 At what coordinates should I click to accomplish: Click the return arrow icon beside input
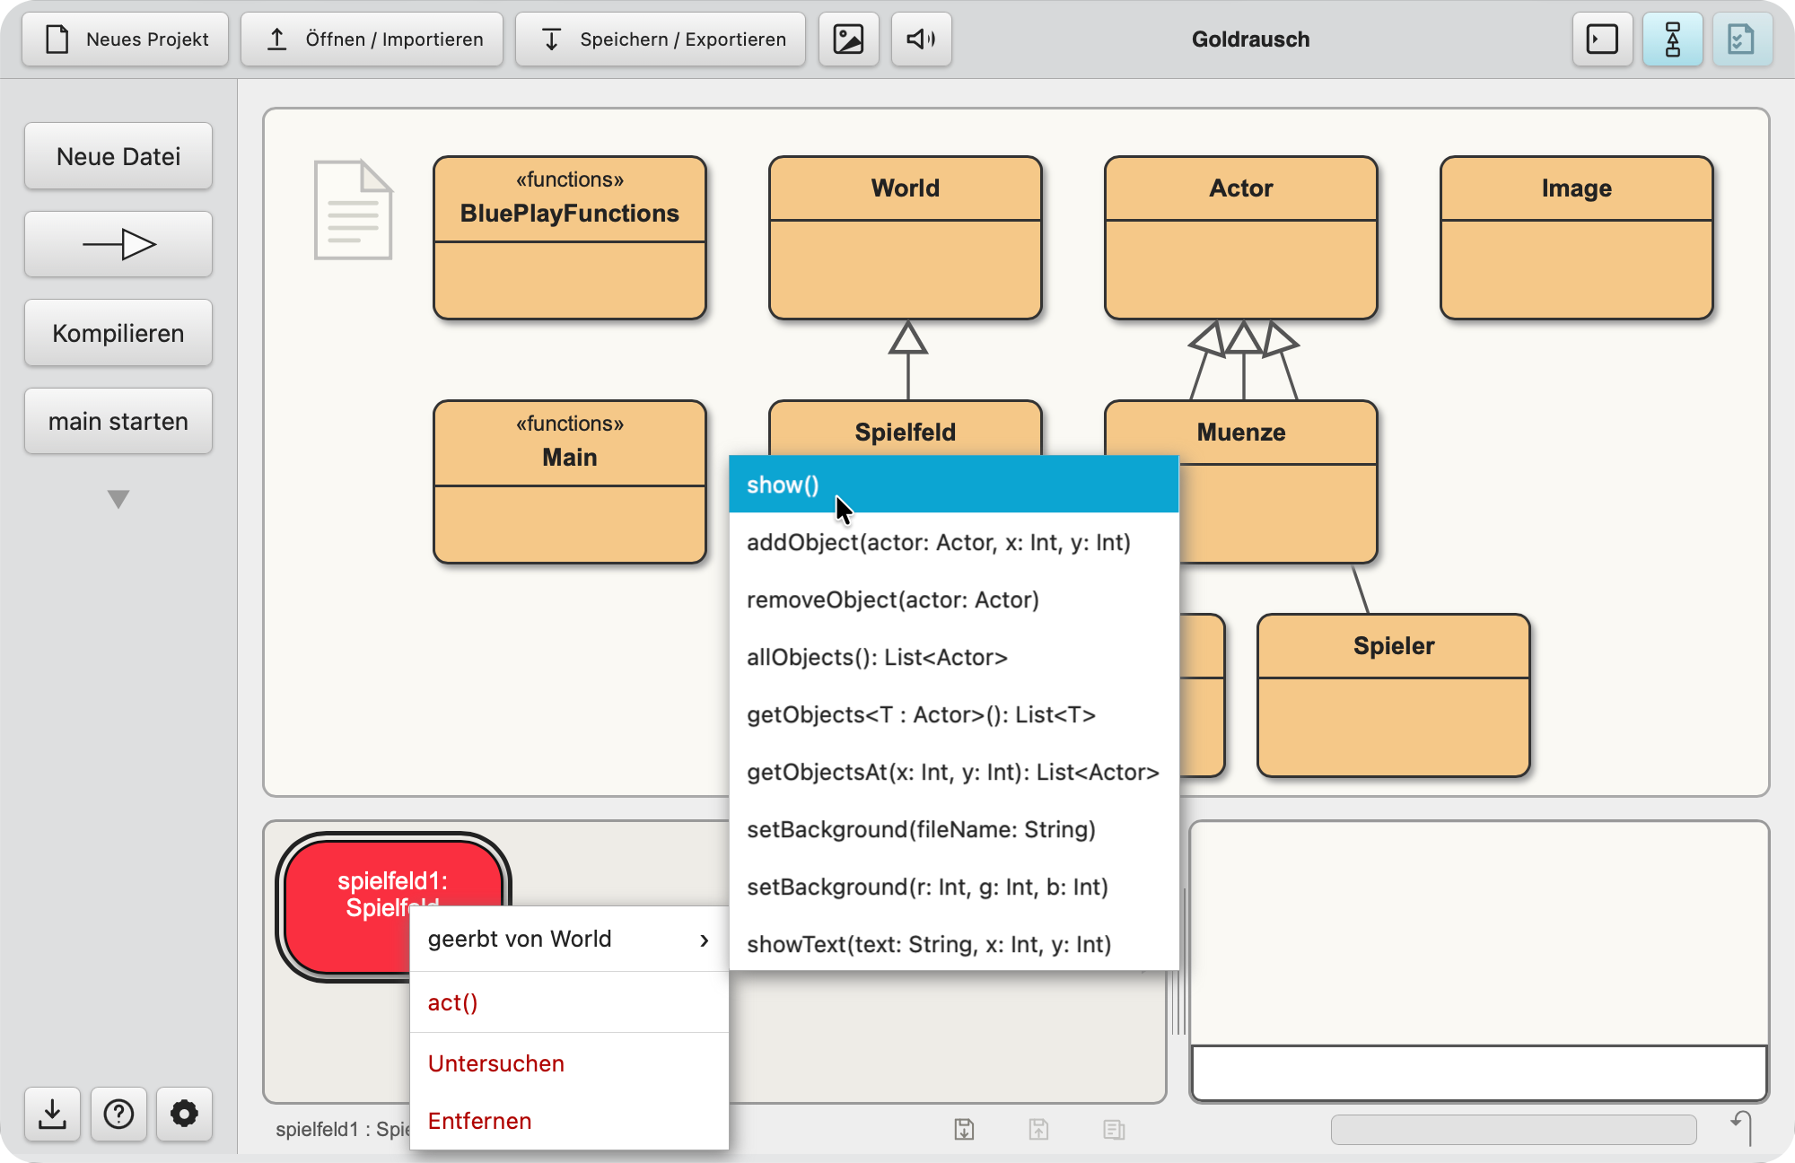[1742, 1128]
